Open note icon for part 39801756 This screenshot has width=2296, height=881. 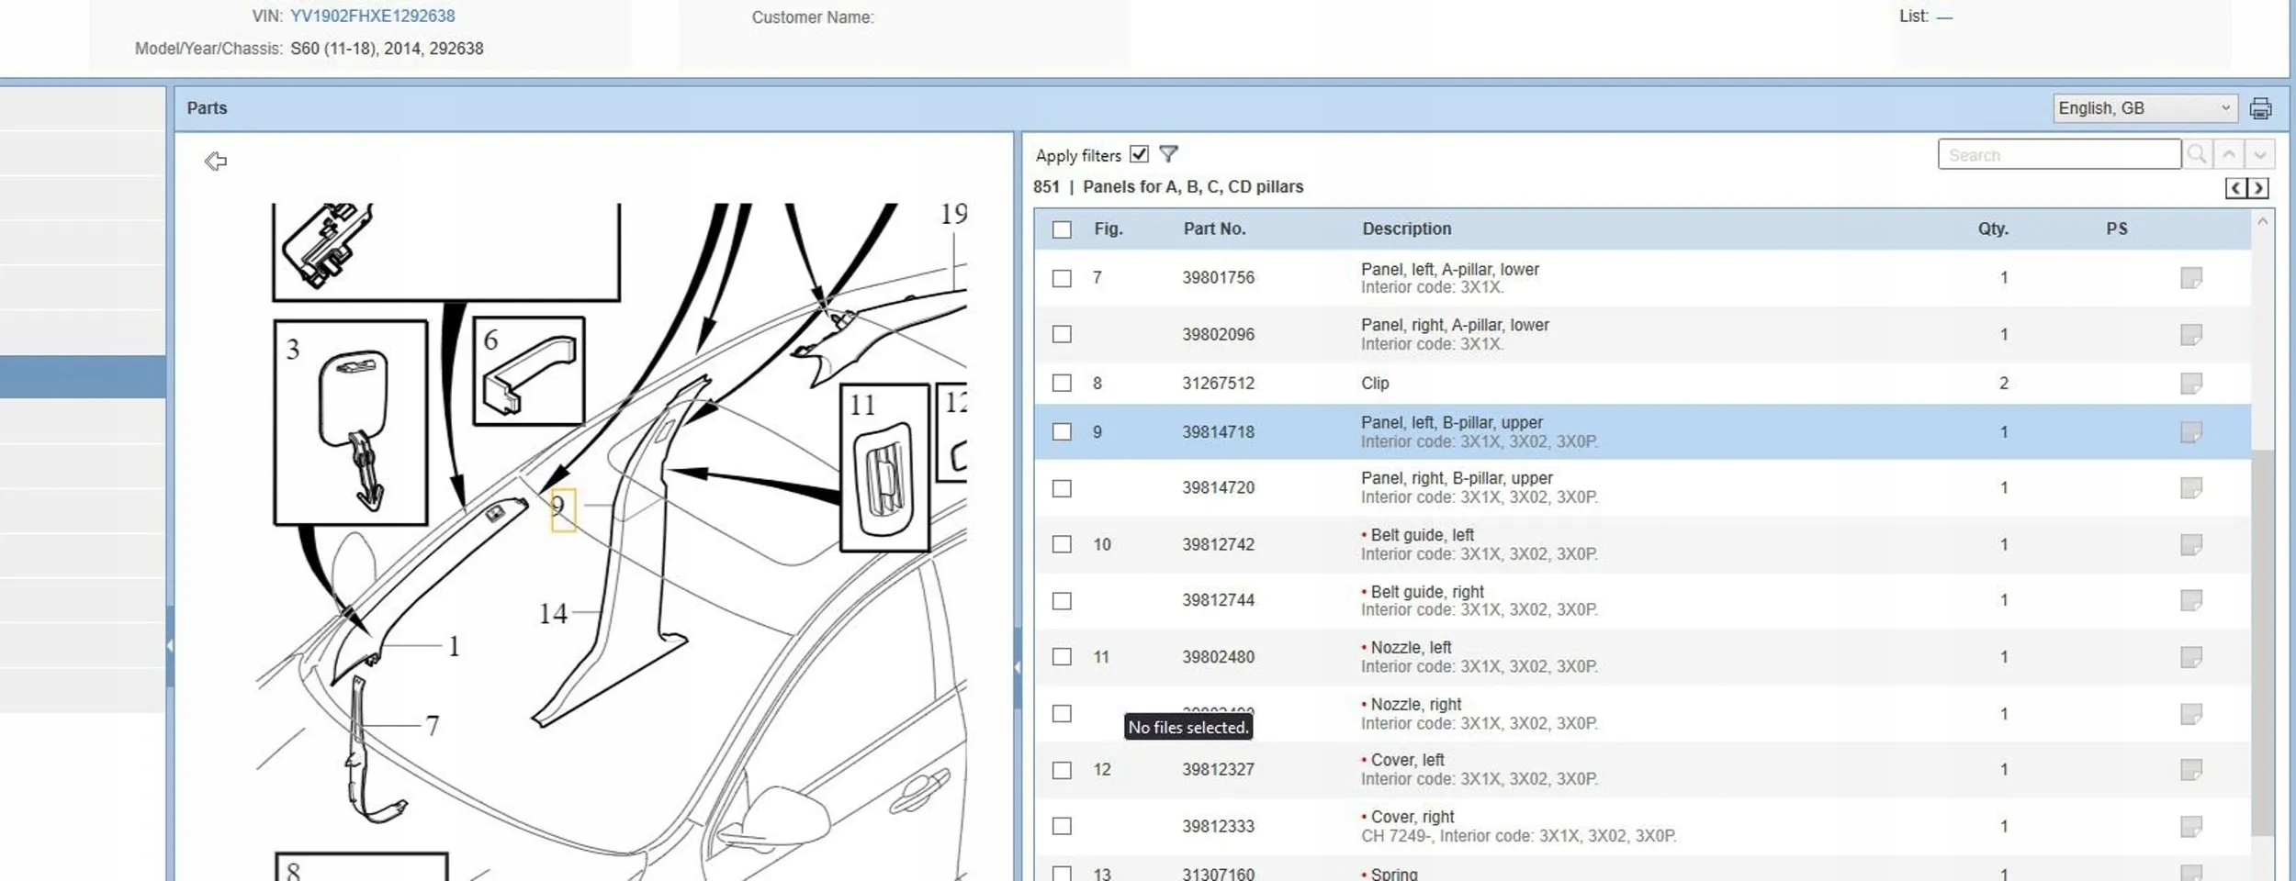coord(2191,277)
